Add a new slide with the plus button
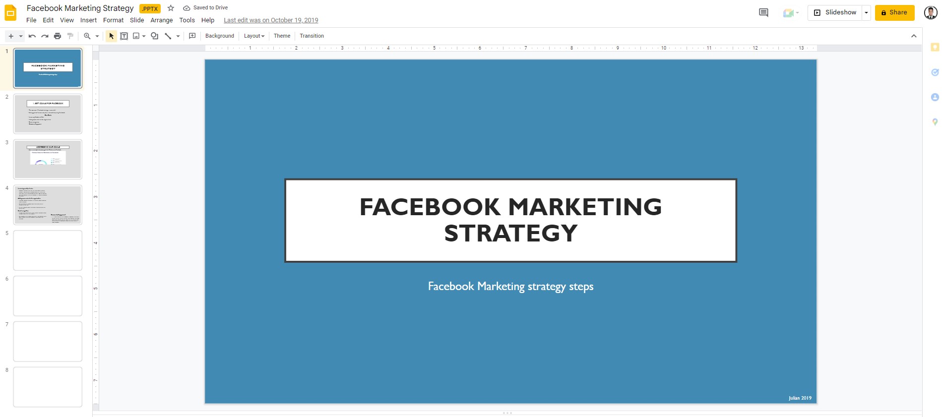 point(11,36)
